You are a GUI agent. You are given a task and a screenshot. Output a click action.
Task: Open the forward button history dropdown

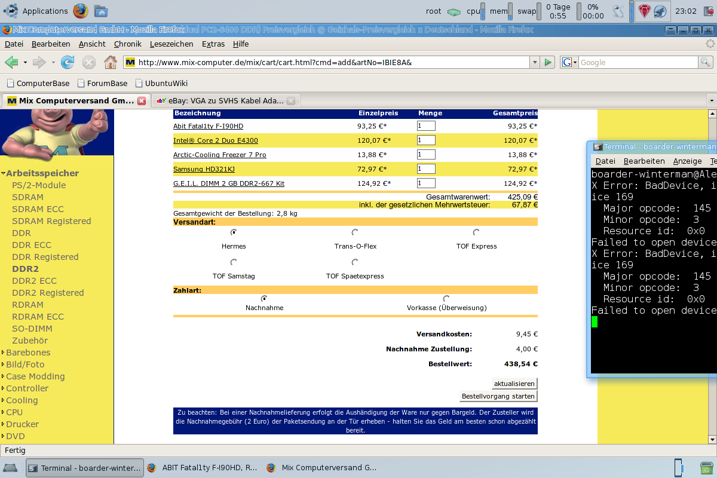click(53, 62)
